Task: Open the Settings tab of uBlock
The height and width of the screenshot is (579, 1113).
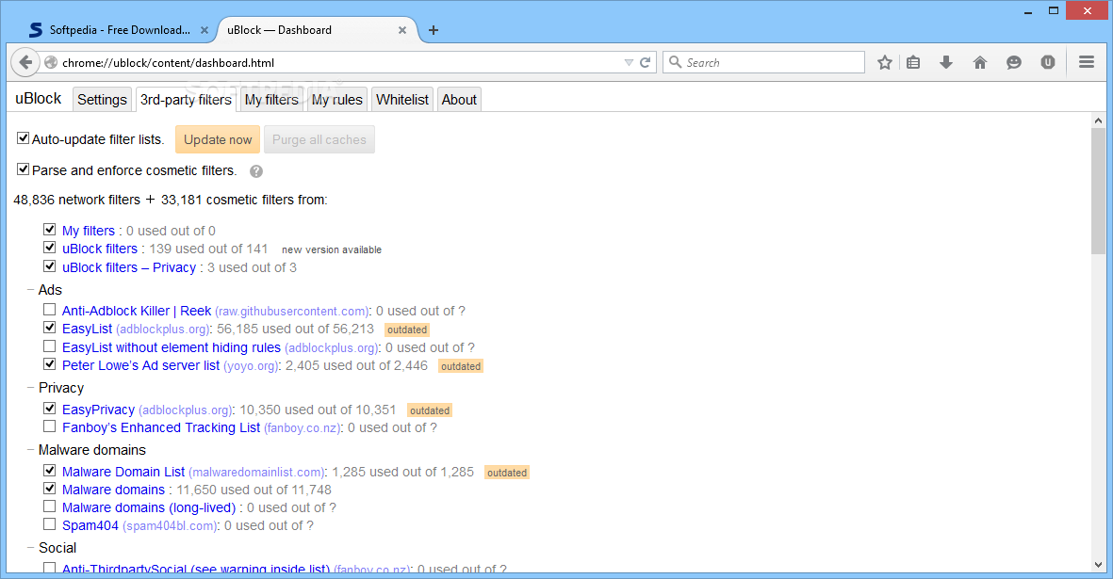Action: (102, 100)
